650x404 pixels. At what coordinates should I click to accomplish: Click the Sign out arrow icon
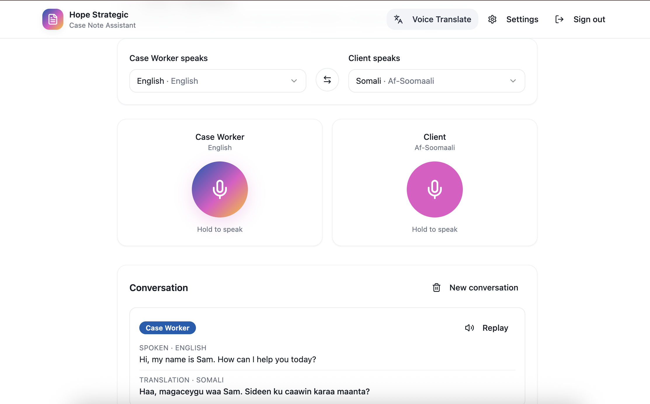click(x=559, y=19)
